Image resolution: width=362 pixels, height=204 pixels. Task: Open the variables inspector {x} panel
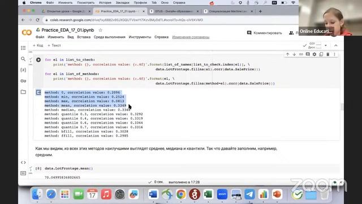coord(23,70)
